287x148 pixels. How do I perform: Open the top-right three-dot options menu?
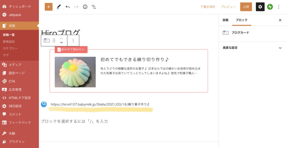click(279, 7)
